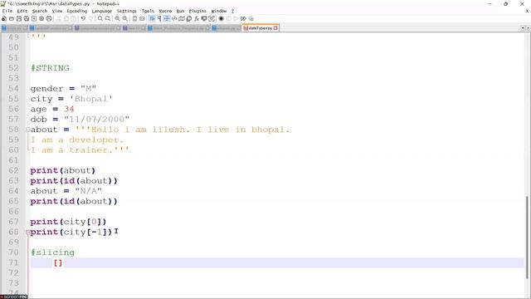Screen dimensions: 531x299
Task: Click the Save recorded macro icon
Action: click(251, 18)
